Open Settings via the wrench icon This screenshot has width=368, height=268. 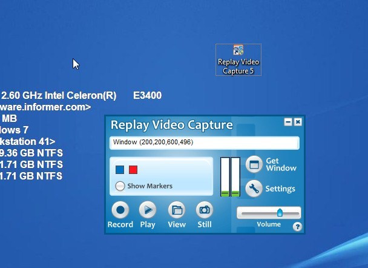pyautogui.click(x=254, y=189)
